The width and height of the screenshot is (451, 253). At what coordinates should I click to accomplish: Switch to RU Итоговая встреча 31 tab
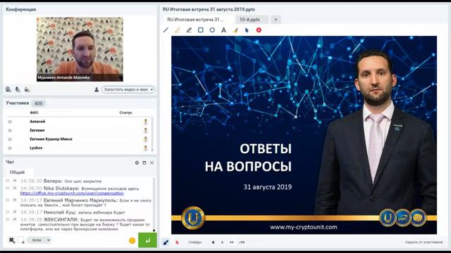pos(199,20)
